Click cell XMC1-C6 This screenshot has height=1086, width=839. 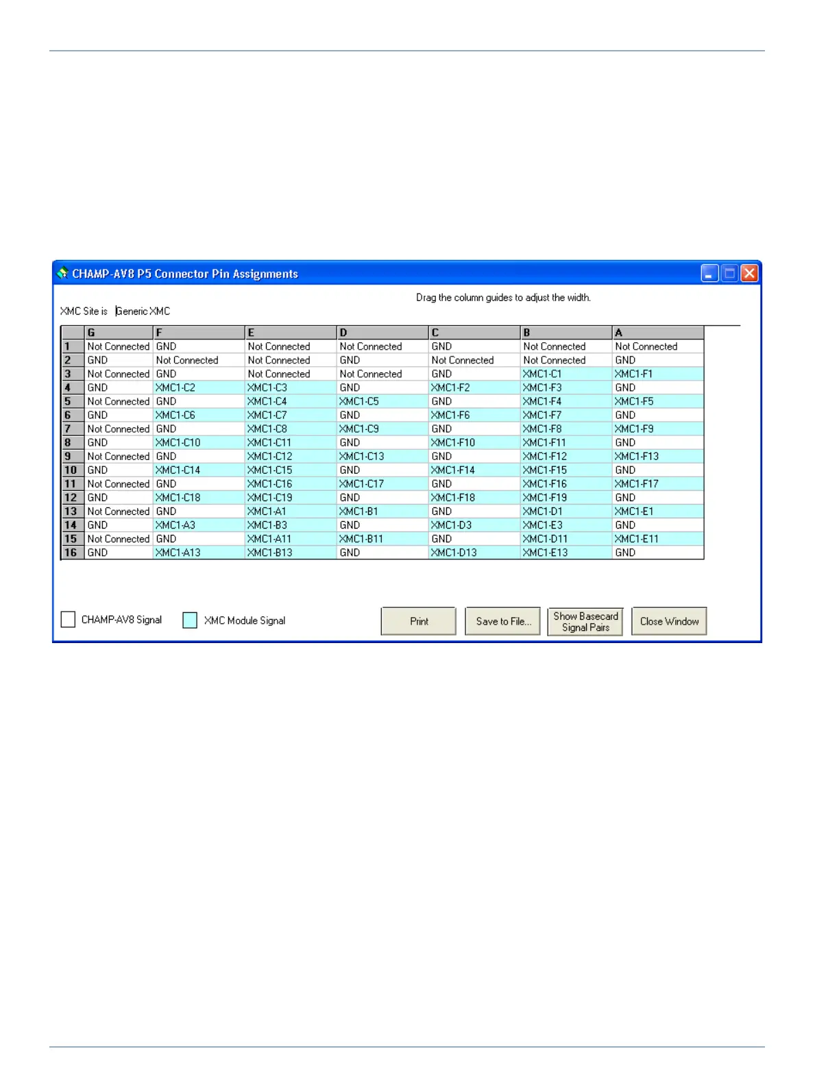coord(199,415)
